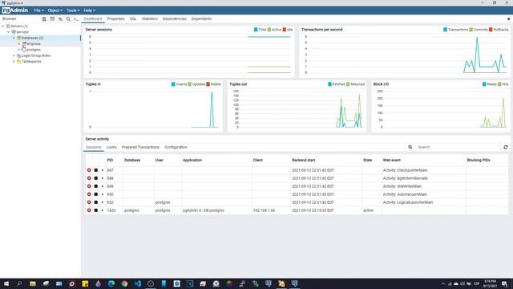513x289 pixels.
Task: Expand the Tablespaces node
Action: point(14,61)
